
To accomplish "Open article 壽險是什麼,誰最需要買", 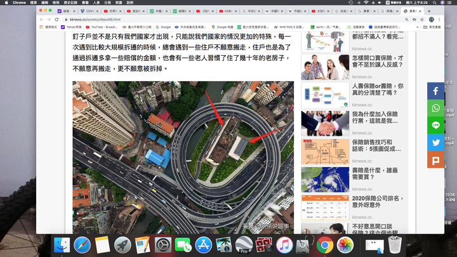I will (x=375, y=174).
